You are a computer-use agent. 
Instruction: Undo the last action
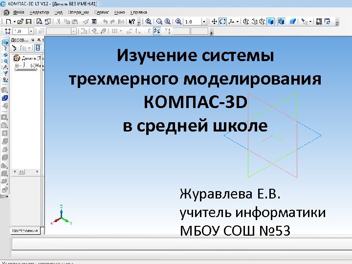pyautogui.click(x=105, y=22)
